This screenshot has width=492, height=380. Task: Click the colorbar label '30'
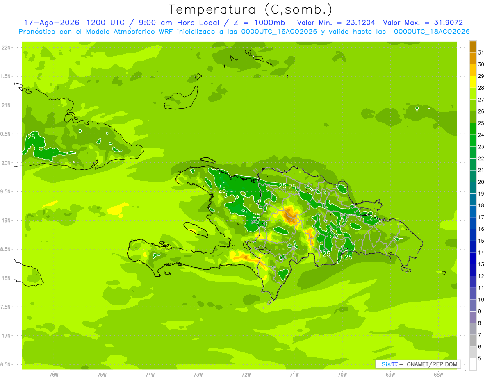481,64
